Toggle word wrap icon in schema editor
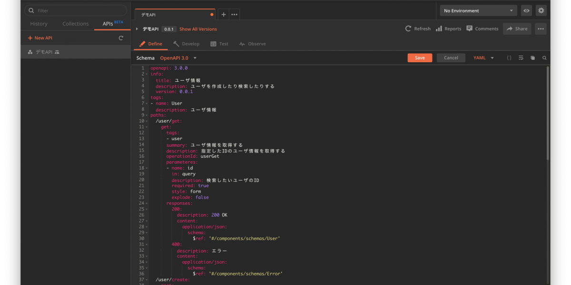The height and width of the screenshot is (285, 571). [x=521, y=58]
